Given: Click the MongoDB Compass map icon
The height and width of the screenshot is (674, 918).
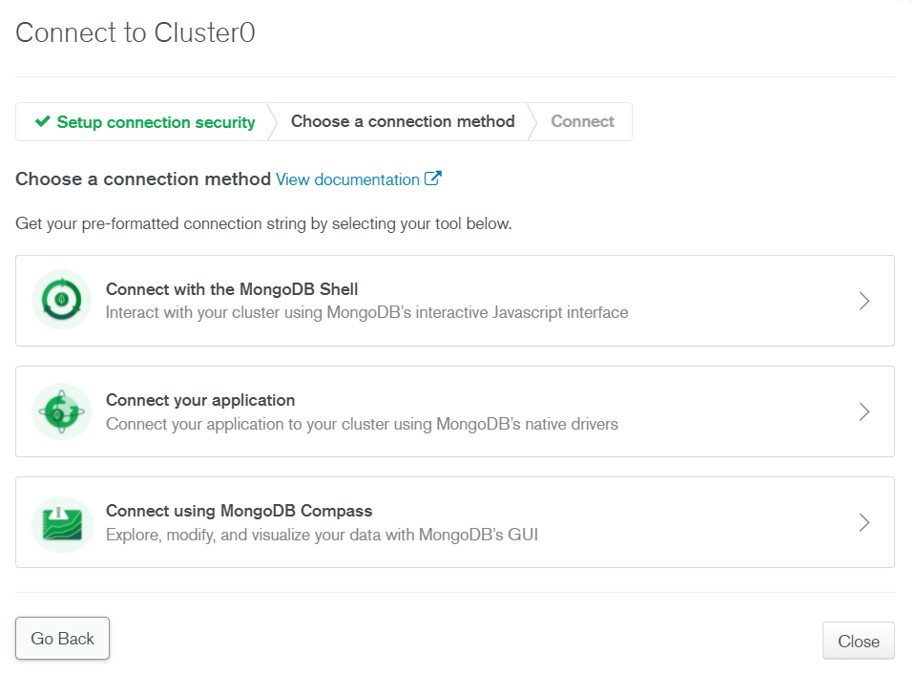Looking at the screenshot, I should point(61,523).
